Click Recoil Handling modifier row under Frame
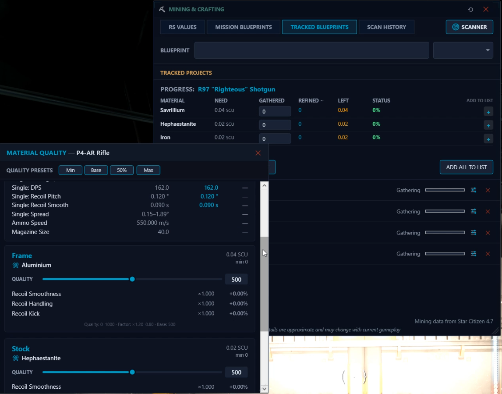 click(x=130, y=304)
